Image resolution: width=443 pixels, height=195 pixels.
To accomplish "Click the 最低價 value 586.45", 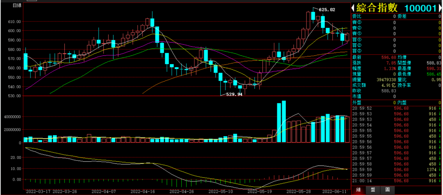I will [434, 74].
